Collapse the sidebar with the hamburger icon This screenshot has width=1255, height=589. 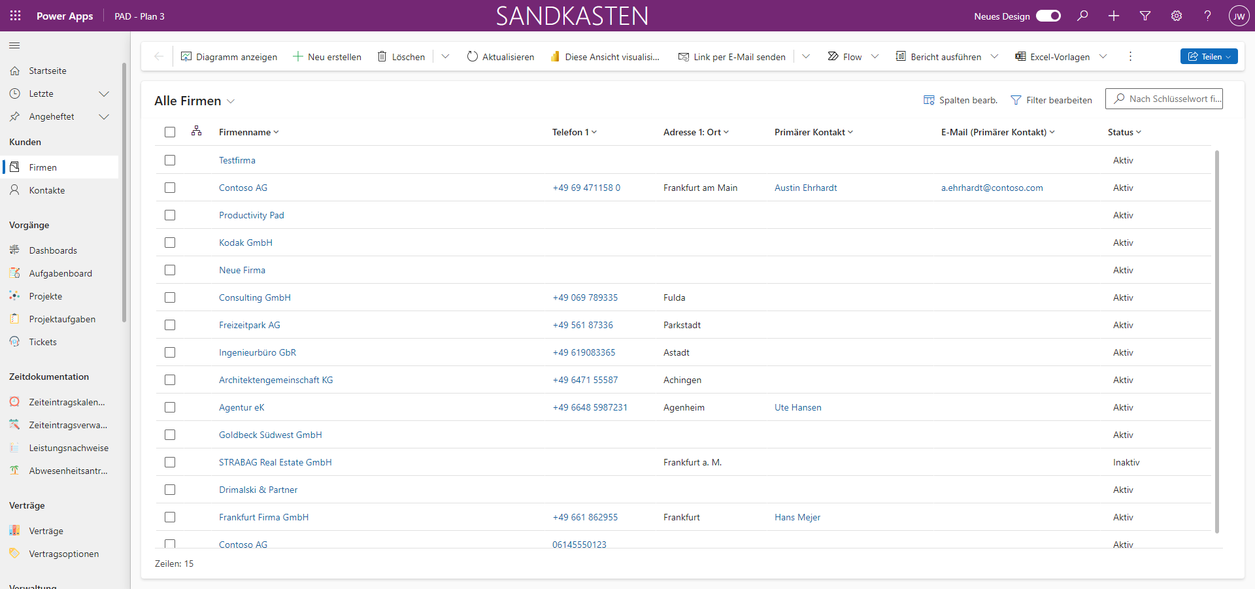[14, 45]
